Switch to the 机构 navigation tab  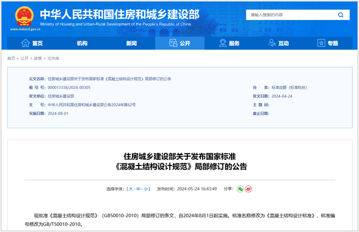point(82,44)
